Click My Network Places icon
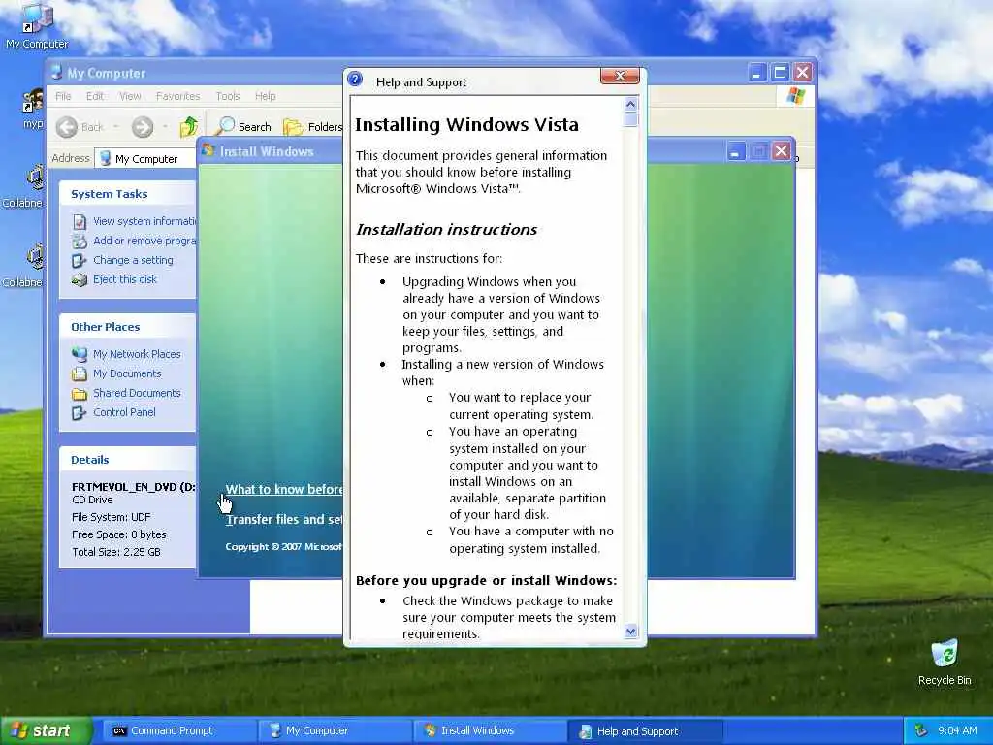This screenshot has height=745, width=993. (80, 354)
